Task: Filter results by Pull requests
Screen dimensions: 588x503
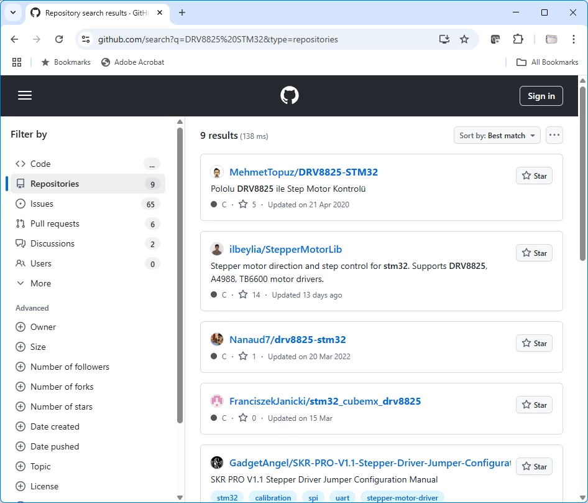Action: tap(88, 223)
